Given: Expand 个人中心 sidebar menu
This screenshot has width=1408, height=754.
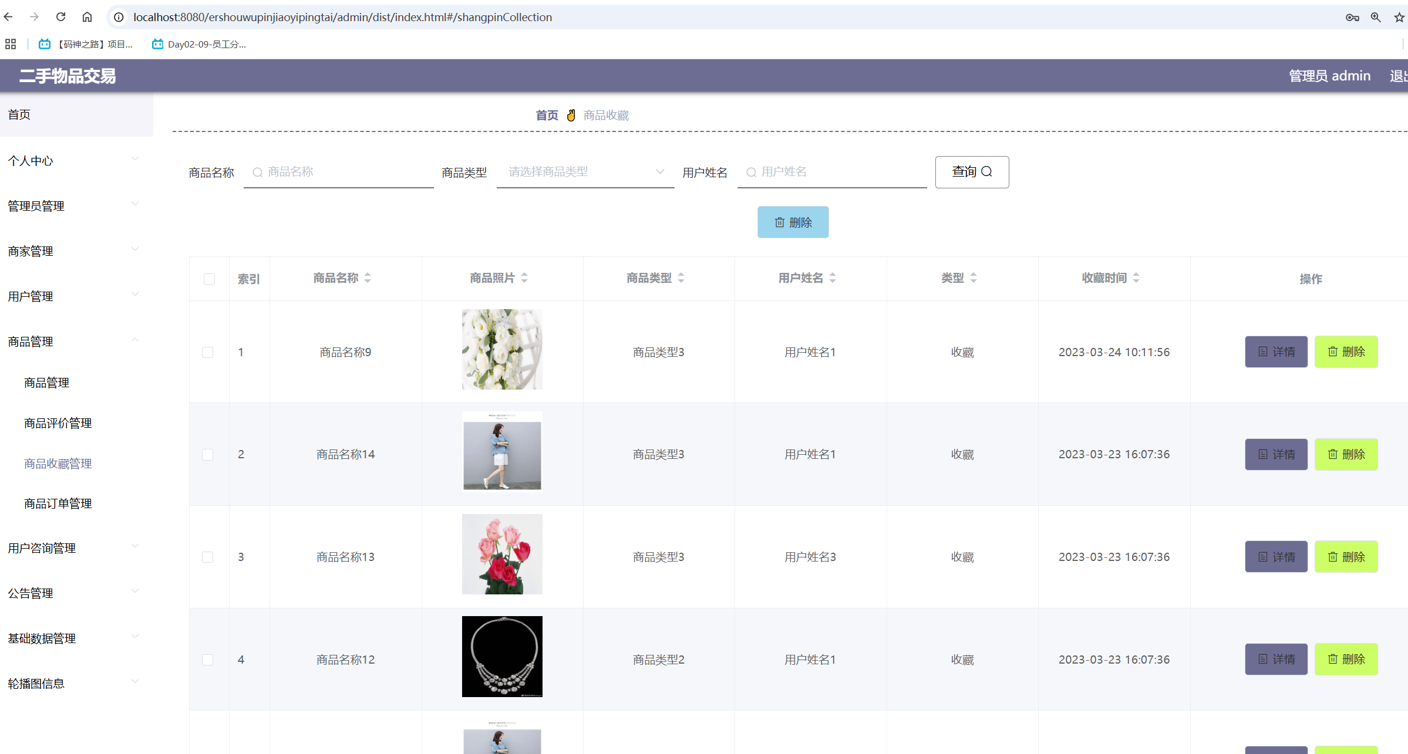Looking at the screenshot, I should pyautogui.click(x=76, y=160).
